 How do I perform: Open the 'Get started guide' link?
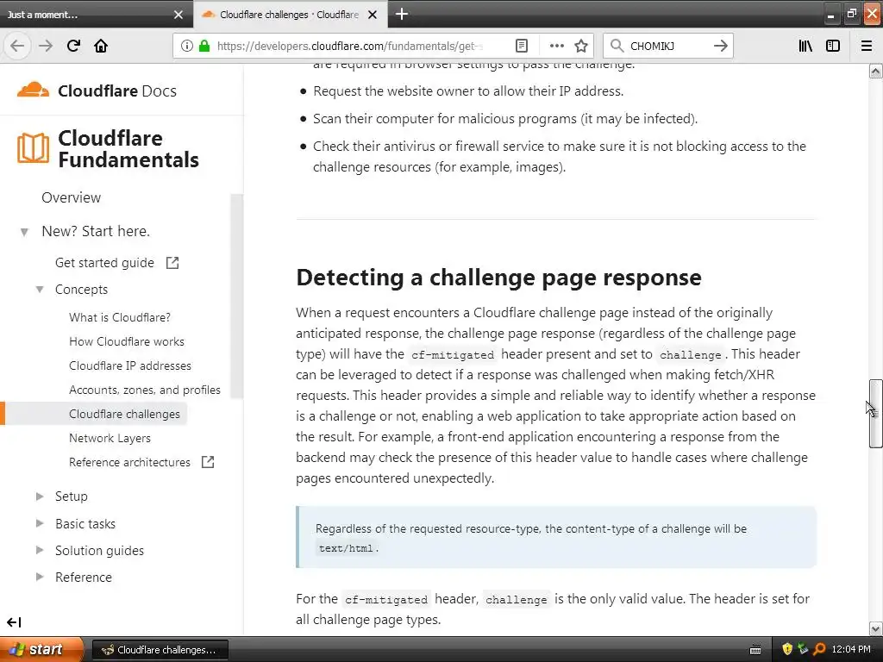click(x=104, y=263)
